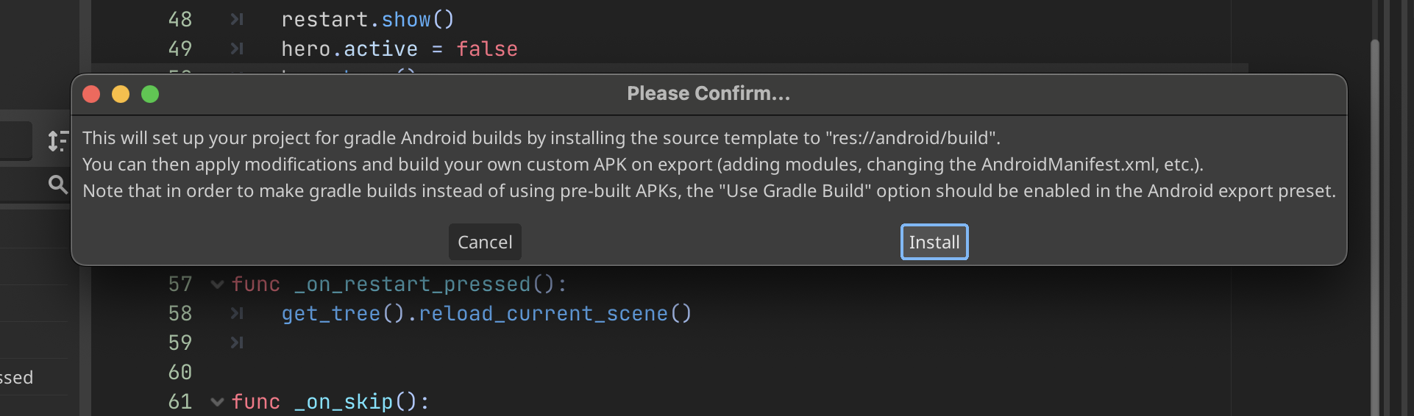This screenshot has width=1414, height=416.
Task: Click the magnifier icon in the filter field
Action: click(57, 184)
